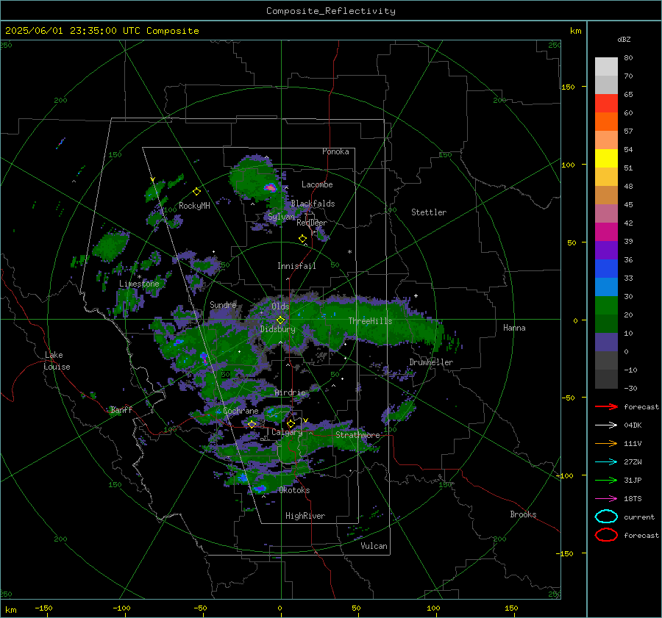Click the magenta swatch between 42 and 39
662x618 pixels.
(x=606, y=232)
